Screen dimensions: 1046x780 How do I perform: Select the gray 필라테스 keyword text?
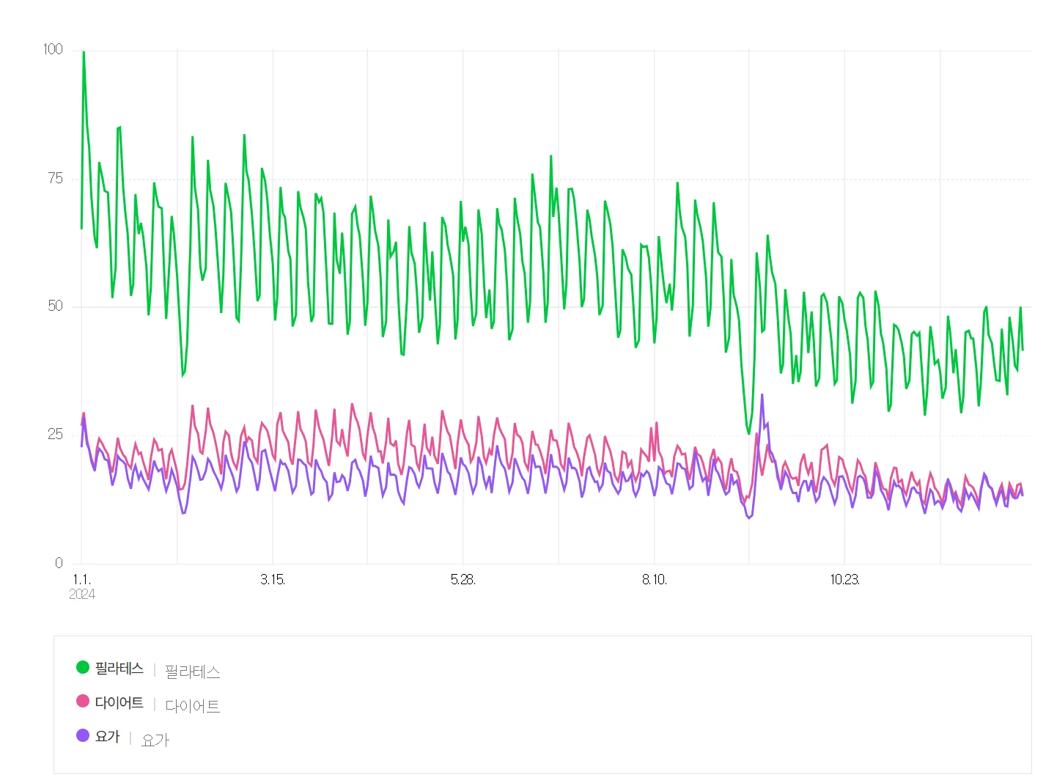(x=192, y=672)
